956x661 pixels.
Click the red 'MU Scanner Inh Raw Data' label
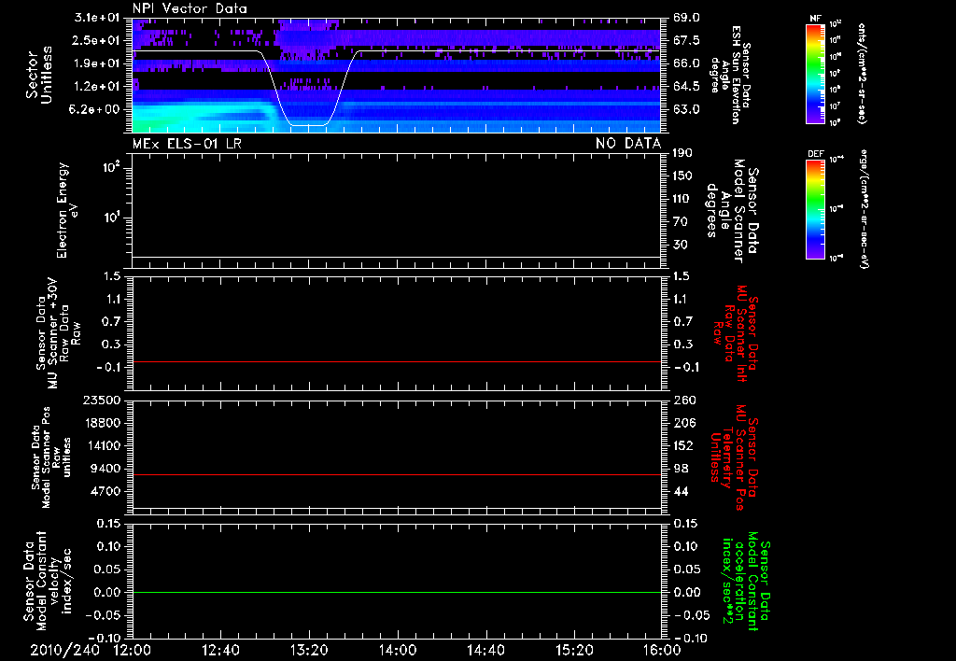737,333
